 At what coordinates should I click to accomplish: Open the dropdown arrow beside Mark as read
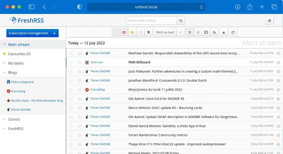coord(180,32)
